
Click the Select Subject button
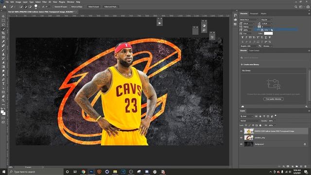pyautogui.click(x=94, y=7)
